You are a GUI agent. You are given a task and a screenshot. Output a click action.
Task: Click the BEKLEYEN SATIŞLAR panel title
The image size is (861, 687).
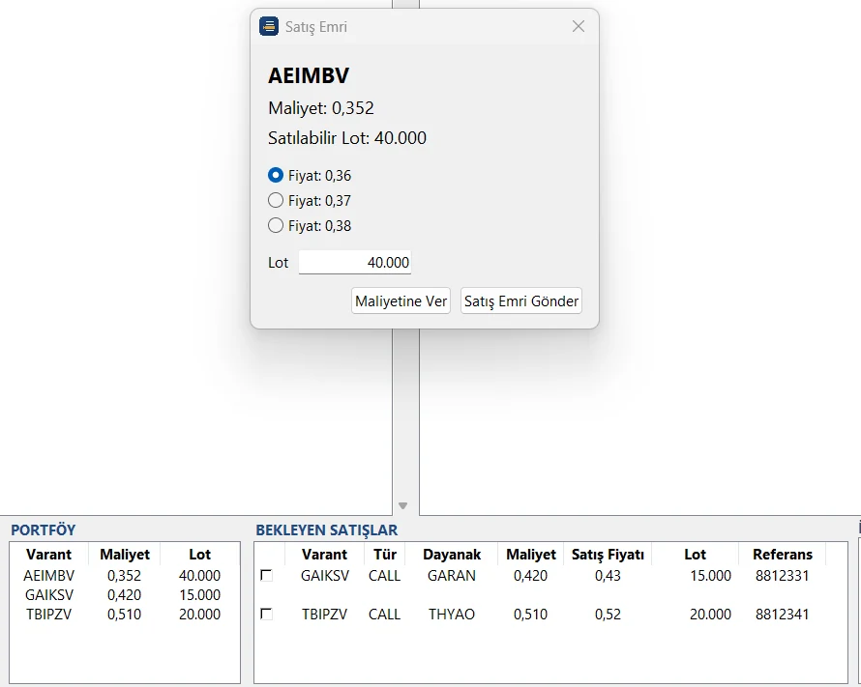[327, 530]
